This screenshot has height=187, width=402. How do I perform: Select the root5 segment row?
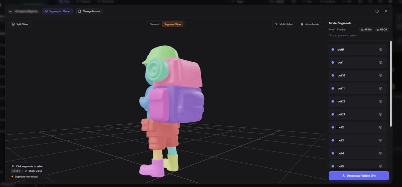coord(357,165)
